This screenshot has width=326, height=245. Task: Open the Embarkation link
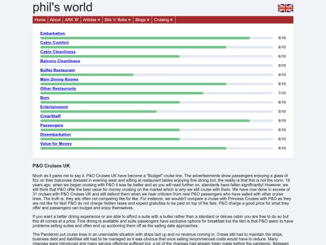pyautogui.click(x=53, y=33)
